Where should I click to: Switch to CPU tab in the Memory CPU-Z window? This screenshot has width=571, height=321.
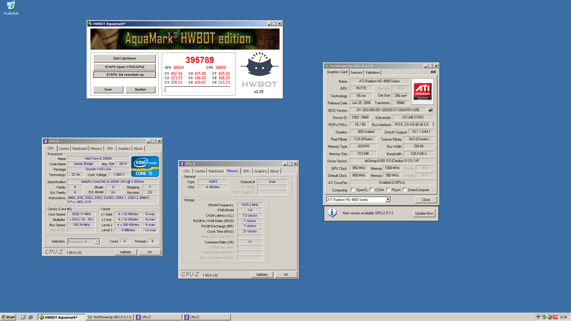[x=186, y=171]
